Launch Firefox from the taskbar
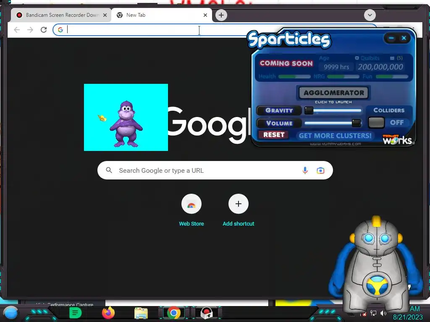 pyautogui.click(x=108, y=313)
